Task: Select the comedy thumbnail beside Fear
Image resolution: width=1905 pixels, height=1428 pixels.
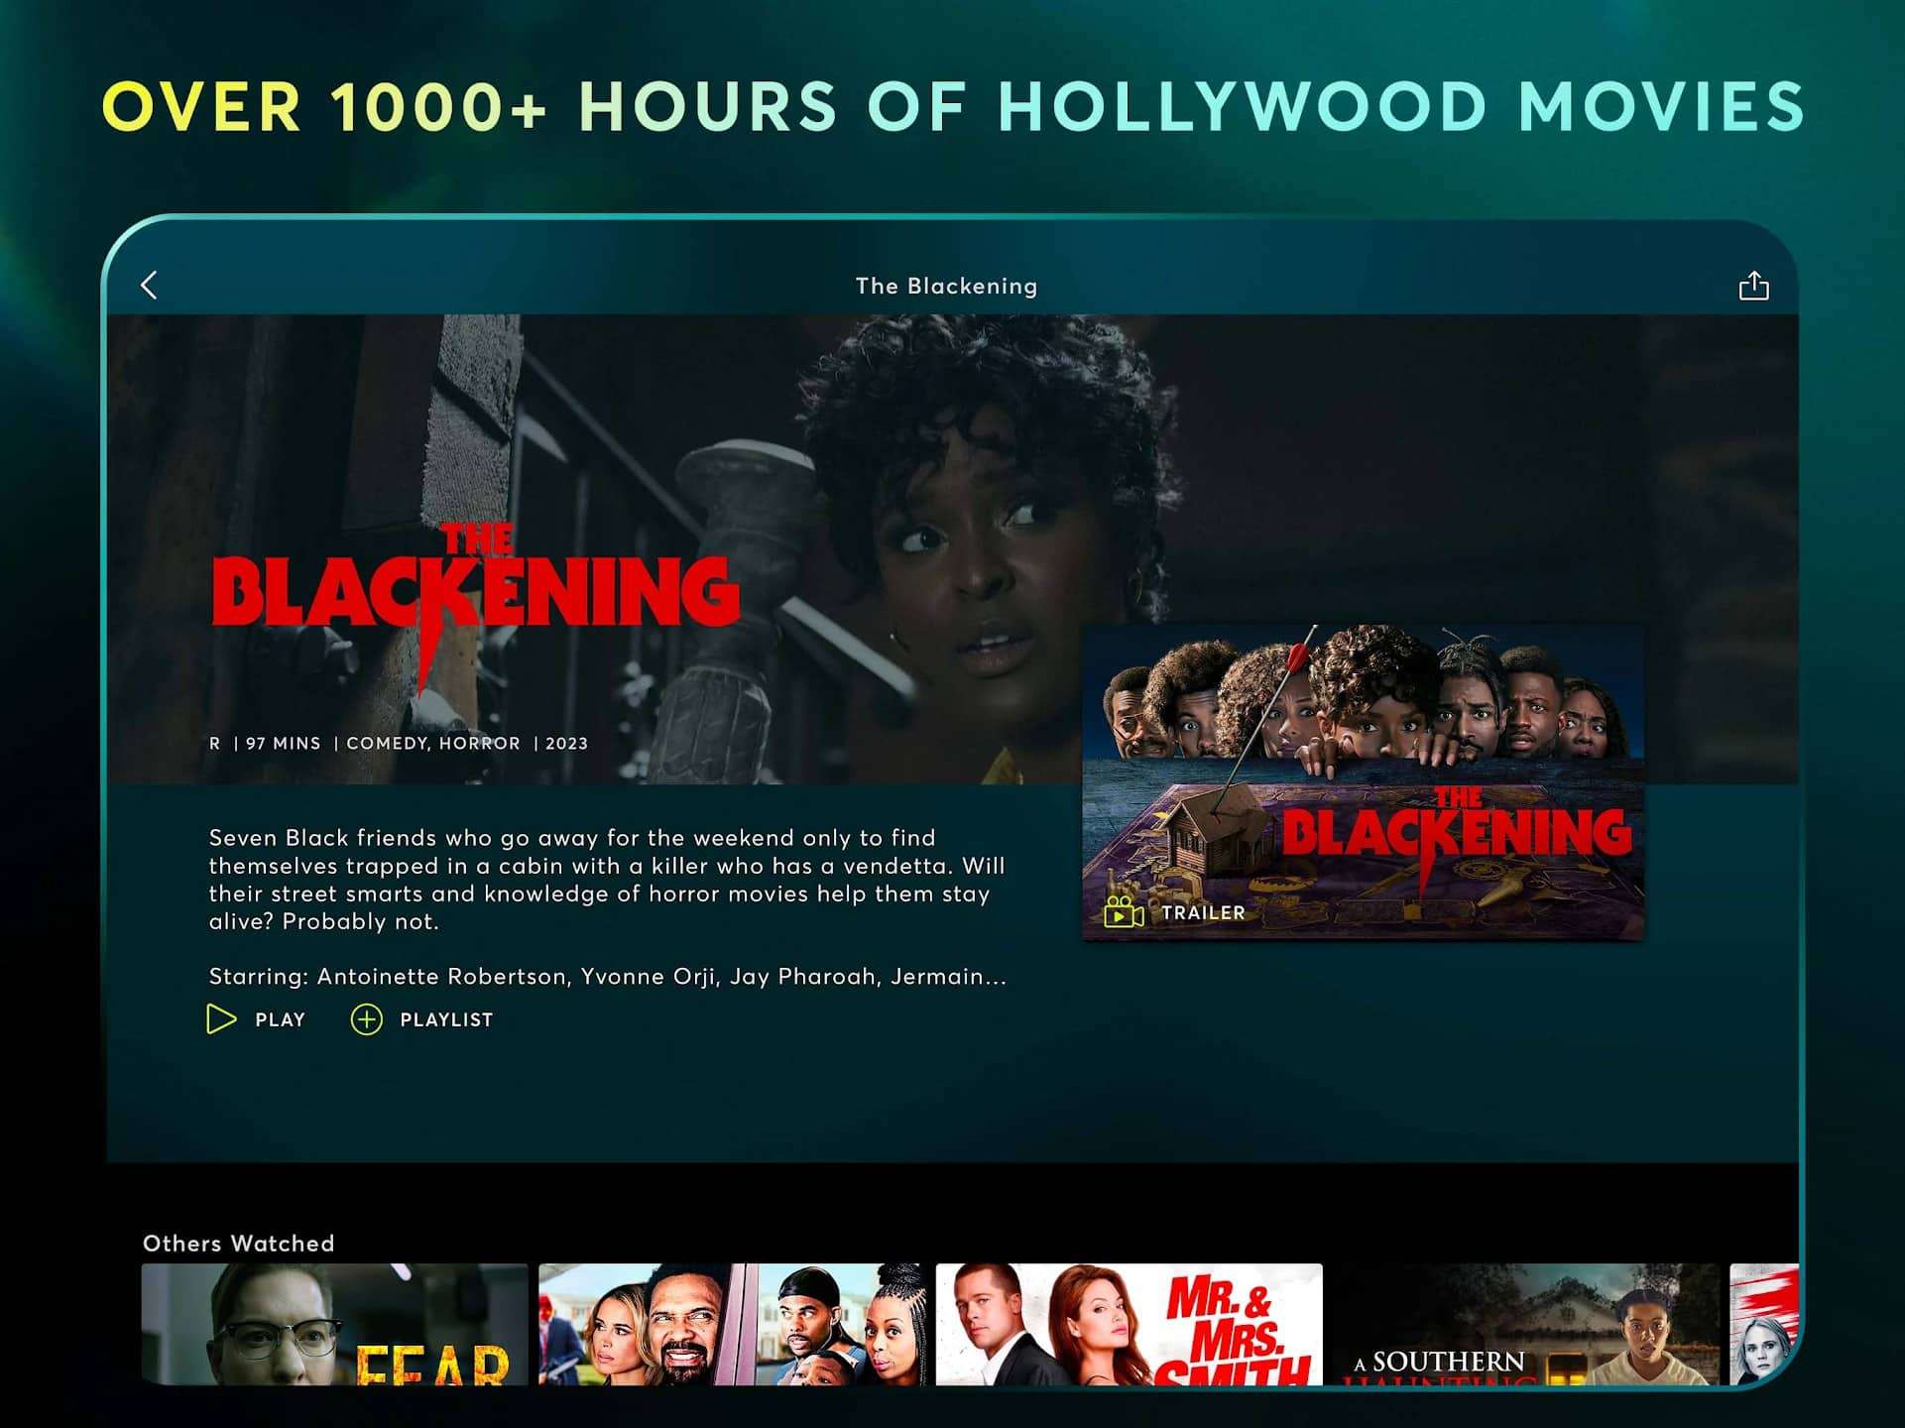Action: [732, 1324]
